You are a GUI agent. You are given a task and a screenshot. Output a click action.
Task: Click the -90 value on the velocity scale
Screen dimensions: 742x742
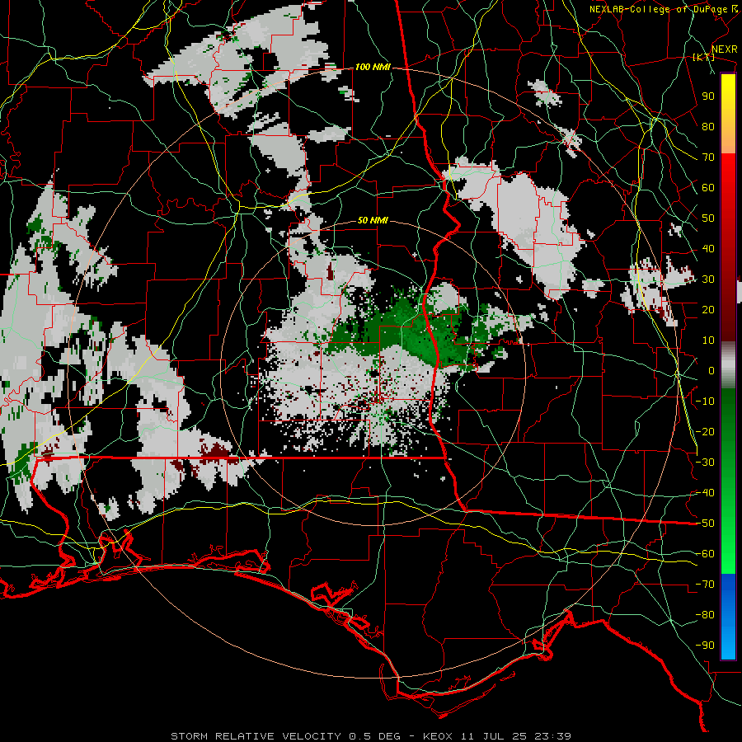tap(705, 646)
